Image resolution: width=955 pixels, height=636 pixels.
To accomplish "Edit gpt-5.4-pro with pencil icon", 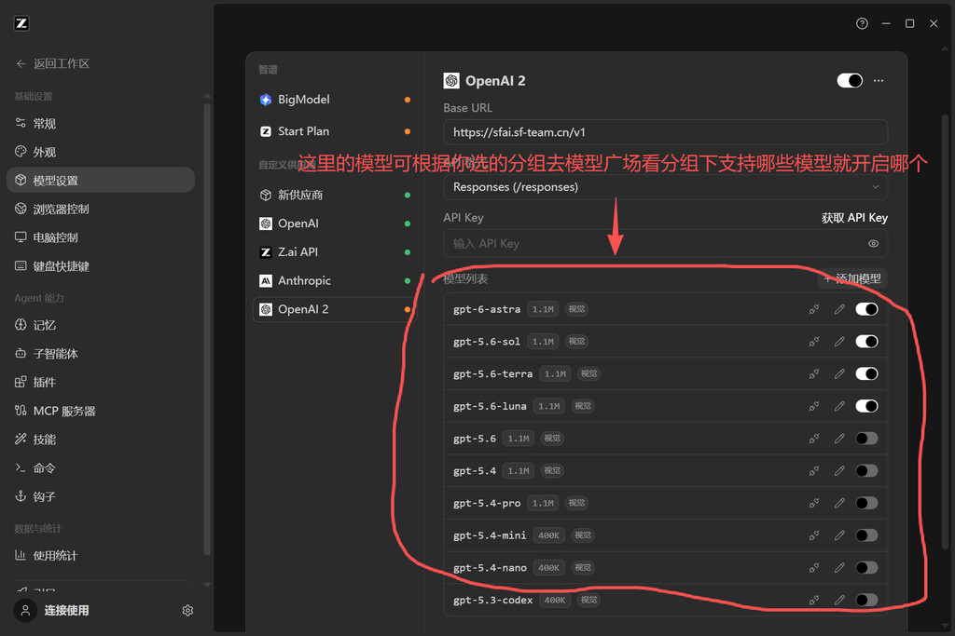I will [x=839, y=503].
